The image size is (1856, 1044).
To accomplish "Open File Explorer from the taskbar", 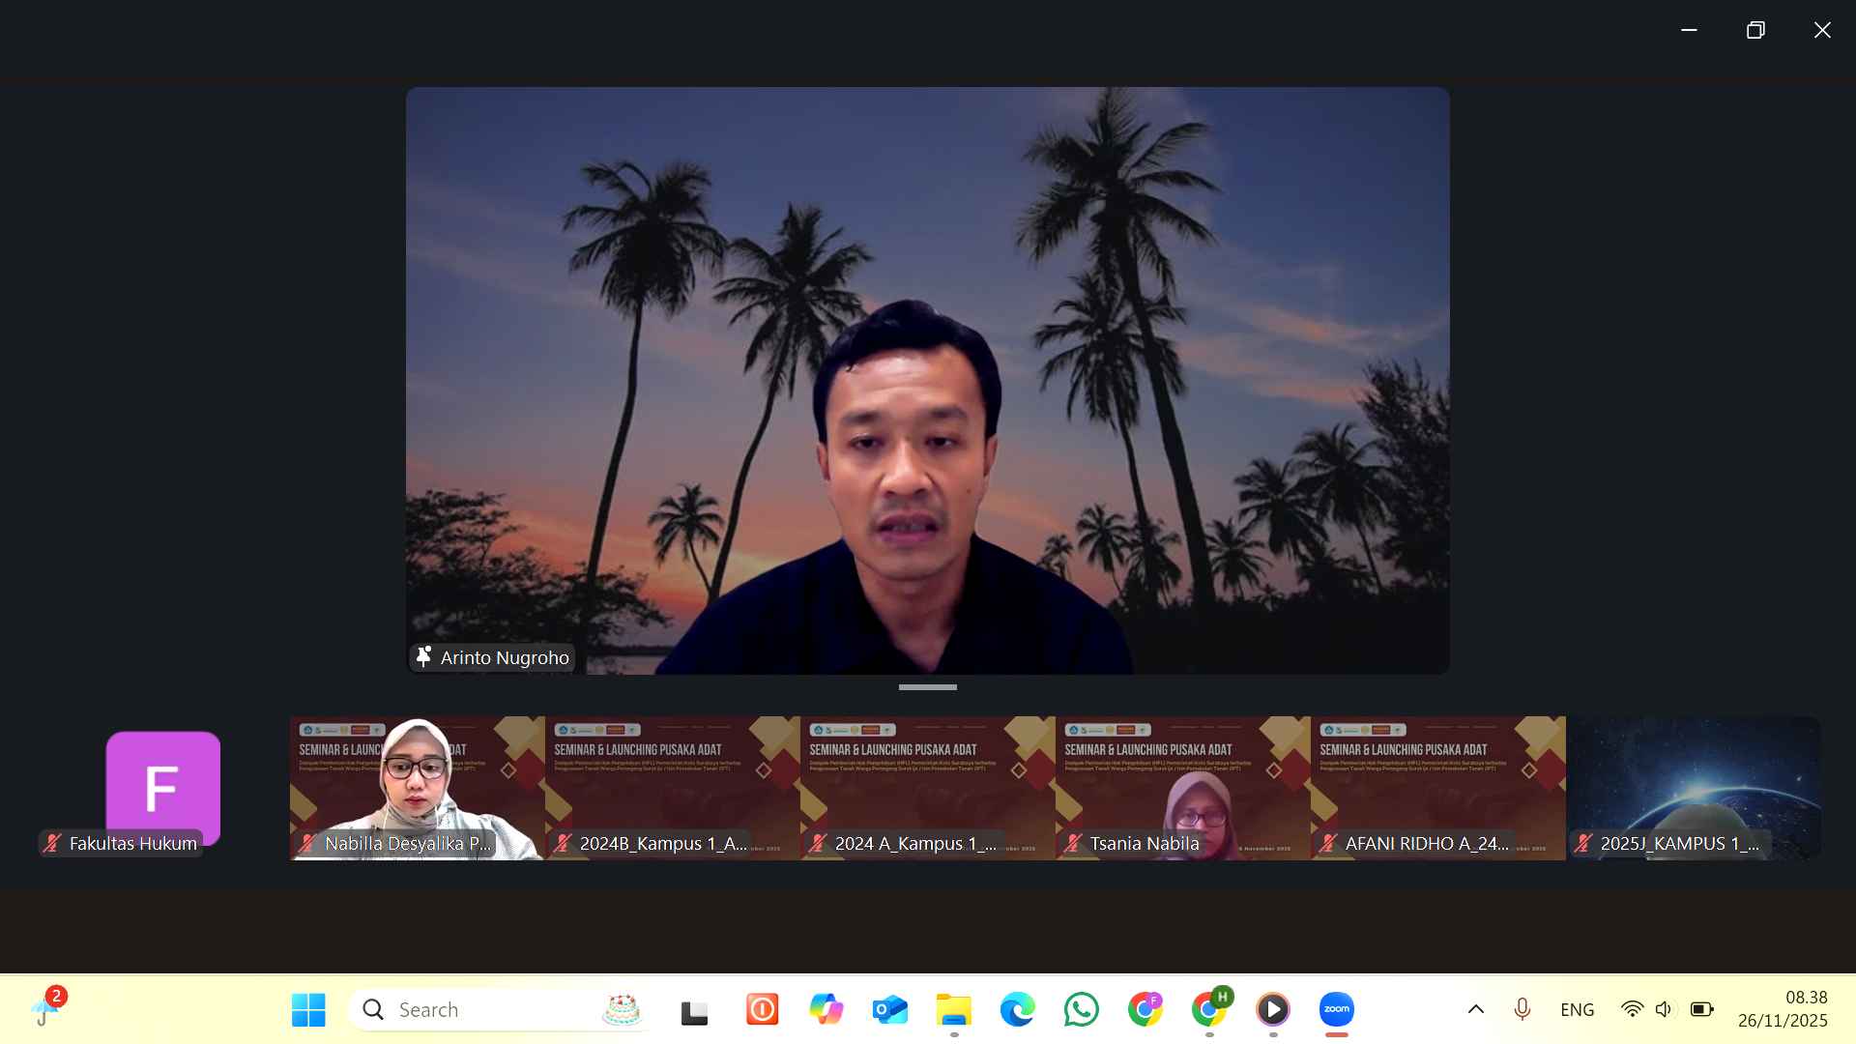I will pos(953,1009).
